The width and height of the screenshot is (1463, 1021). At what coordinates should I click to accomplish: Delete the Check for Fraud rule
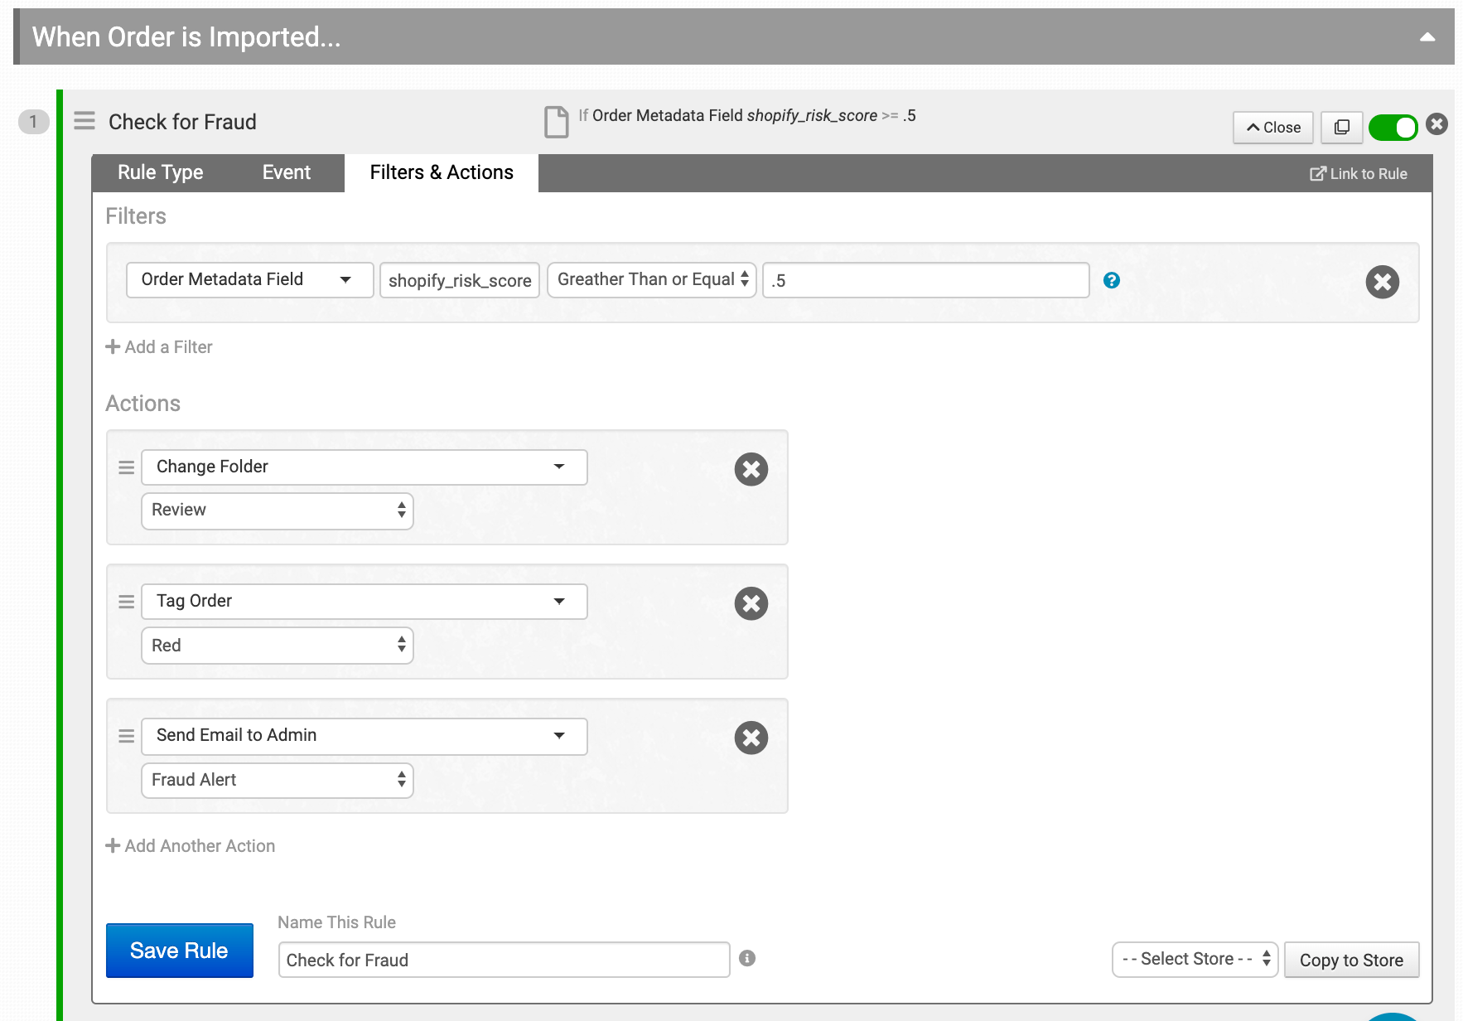(x=1437, y=124)
